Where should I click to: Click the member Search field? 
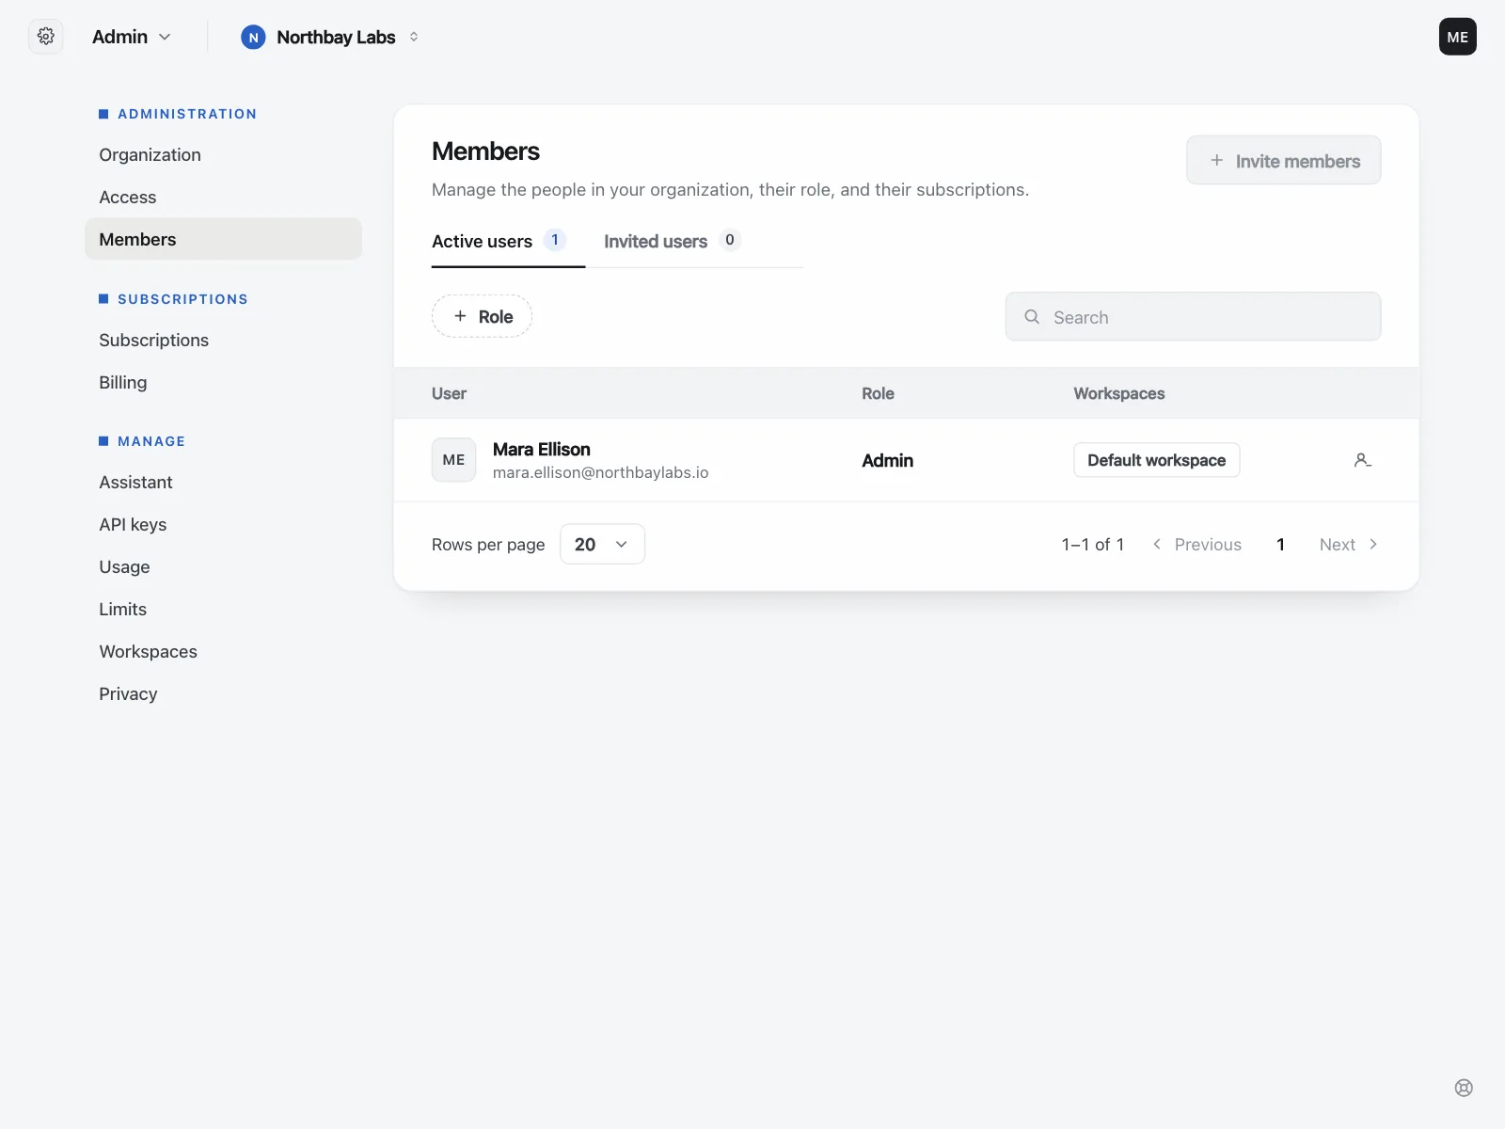[1193, 317]
